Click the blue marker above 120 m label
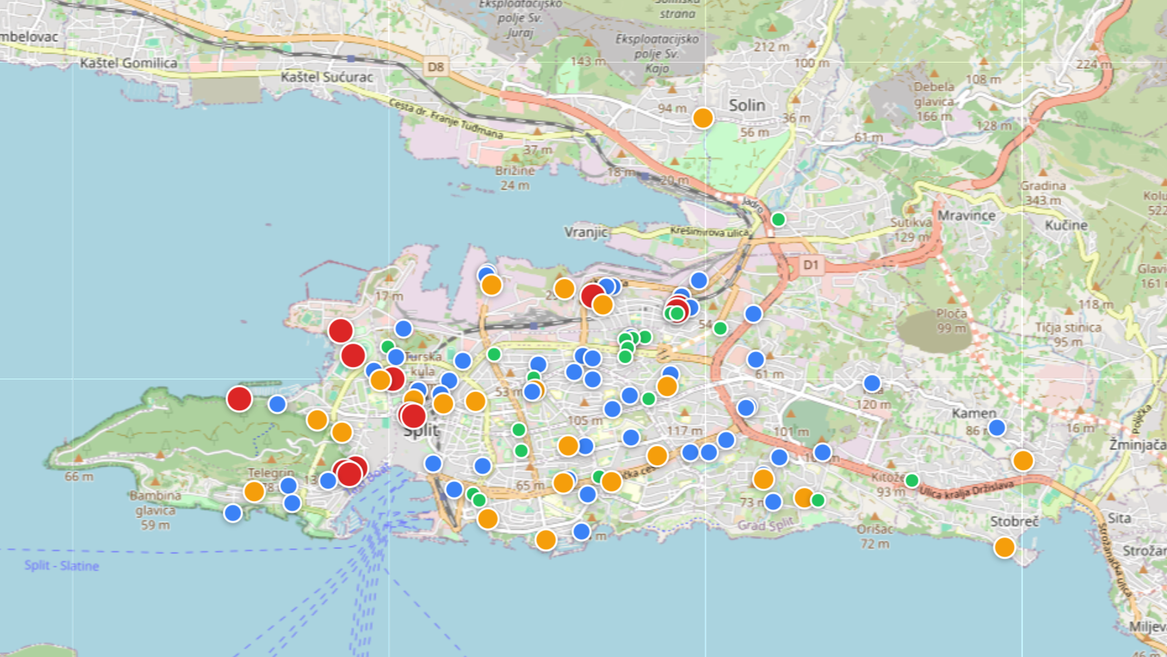This screenshot has height=657, width=1167. (872, 383)
